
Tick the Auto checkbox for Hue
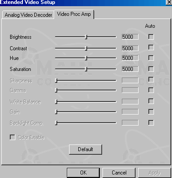tap(151, 58)
